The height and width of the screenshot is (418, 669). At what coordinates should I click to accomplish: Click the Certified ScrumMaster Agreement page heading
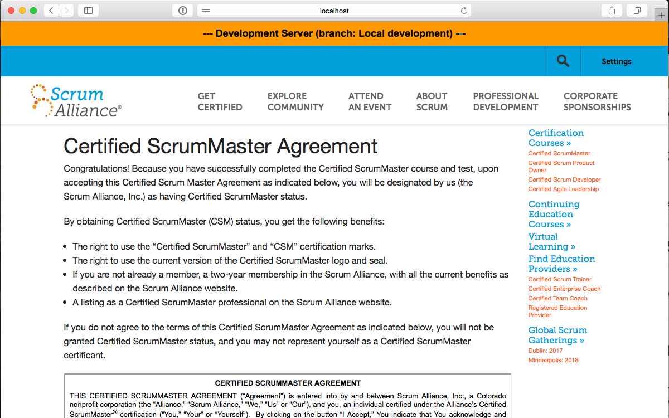[x=221, y=146]
